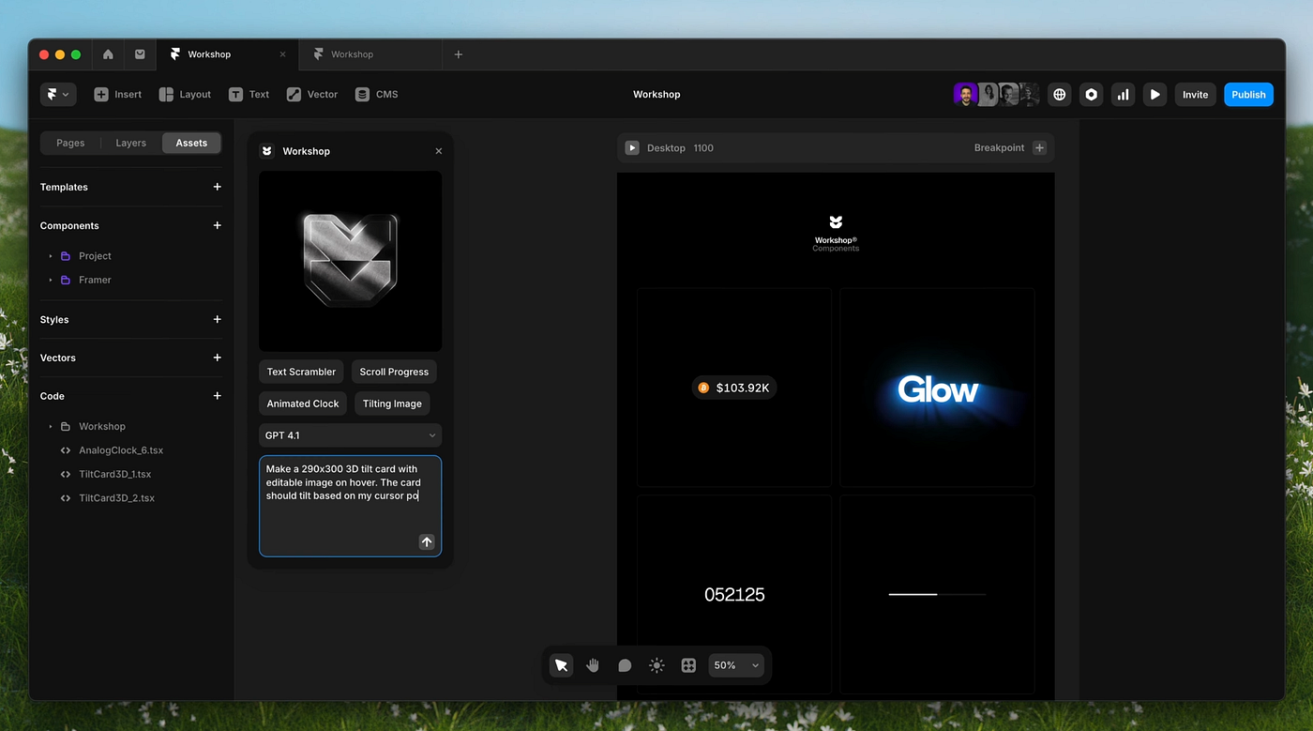Select the $103.92K price badge
This screenshot has height=731, width=1313.
click(x=734, y=388)
